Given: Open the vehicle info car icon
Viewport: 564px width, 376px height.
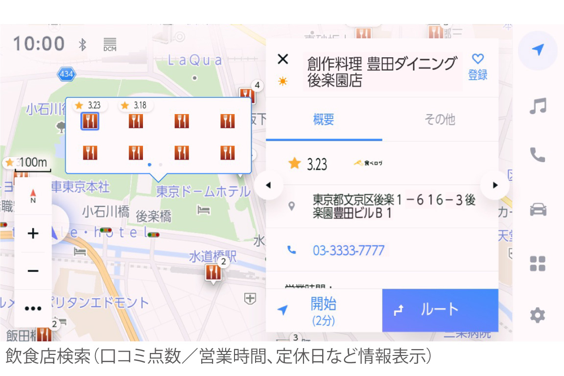Looking at the screenshot, I should (538, 209).
